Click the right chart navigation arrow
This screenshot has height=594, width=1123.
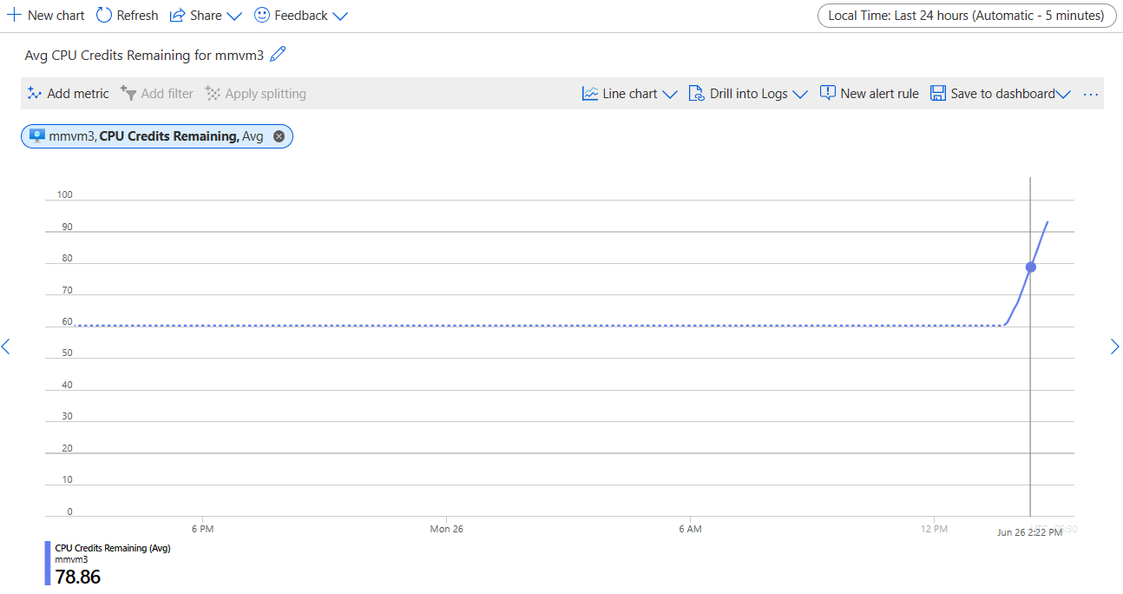[1114, 346]
